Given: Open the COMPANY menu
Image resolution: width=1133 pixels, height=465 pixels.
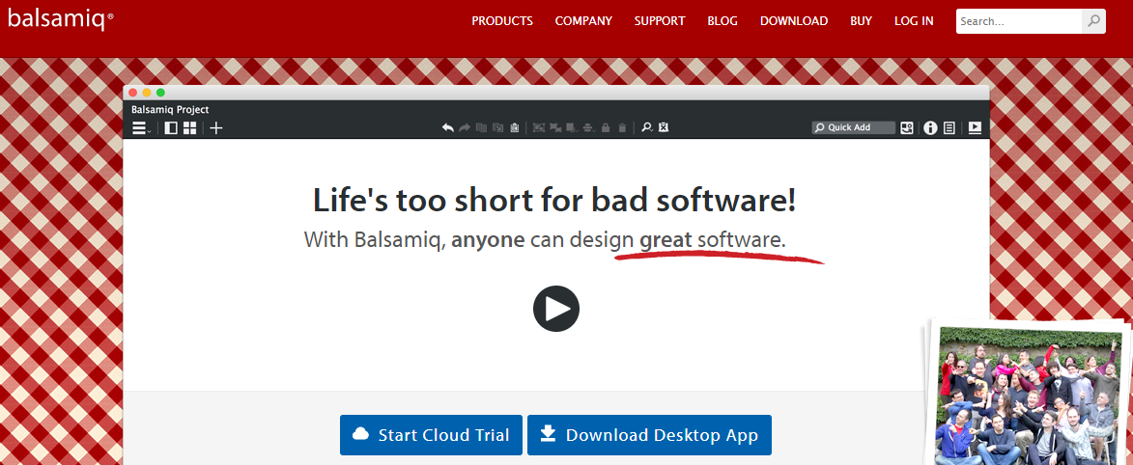Looking at the screenshot, I should click(583, 21).
